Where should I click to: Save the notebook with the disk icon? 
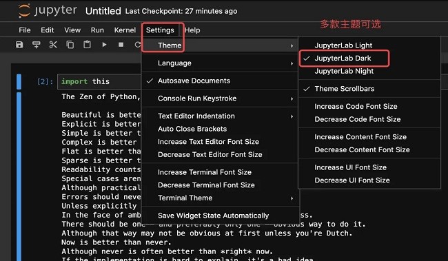(19, 45)
